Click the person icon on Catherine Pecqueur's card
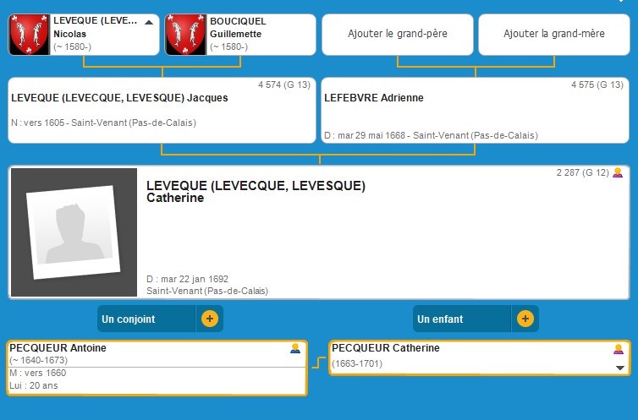 pos(619,348)
